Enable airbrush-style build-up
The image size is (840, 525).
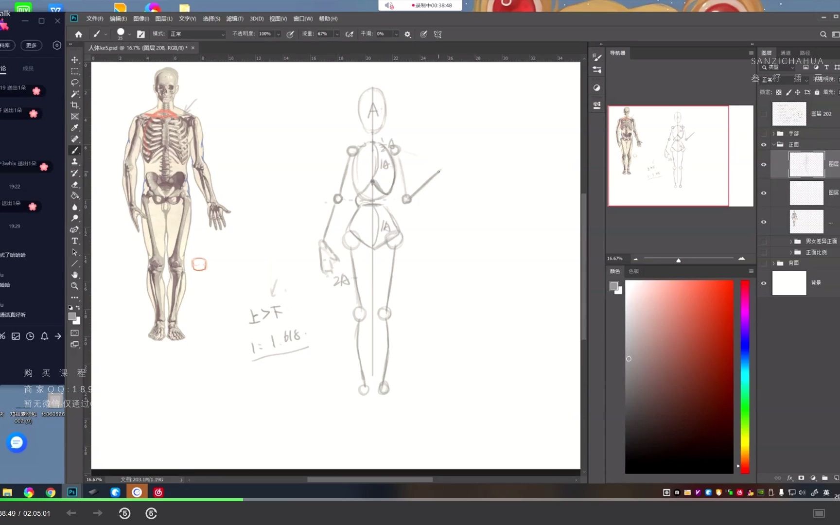[349, 34]
